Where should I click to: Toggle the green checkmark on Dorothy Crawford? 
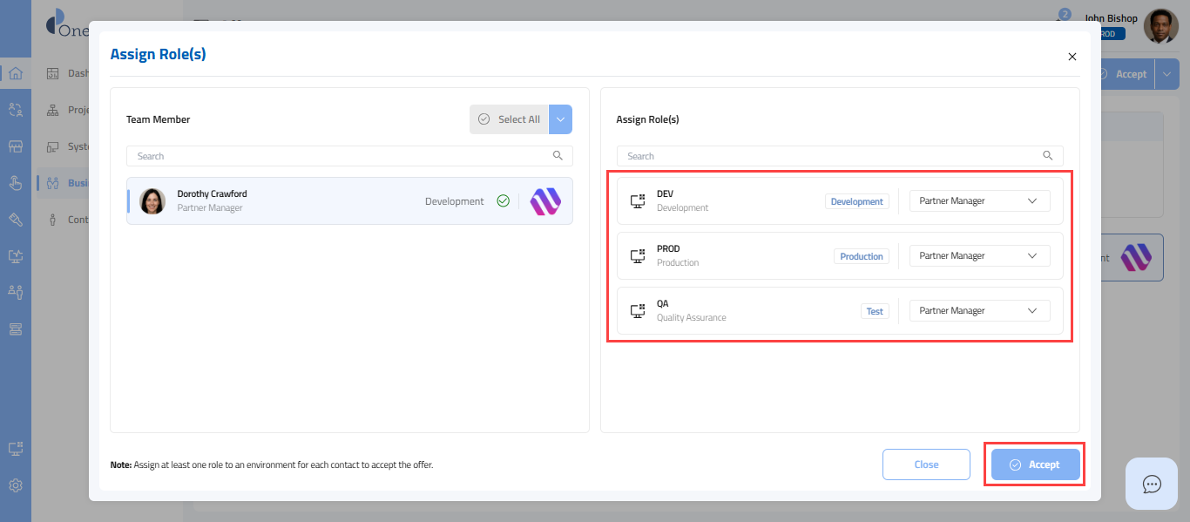point(503,201)
